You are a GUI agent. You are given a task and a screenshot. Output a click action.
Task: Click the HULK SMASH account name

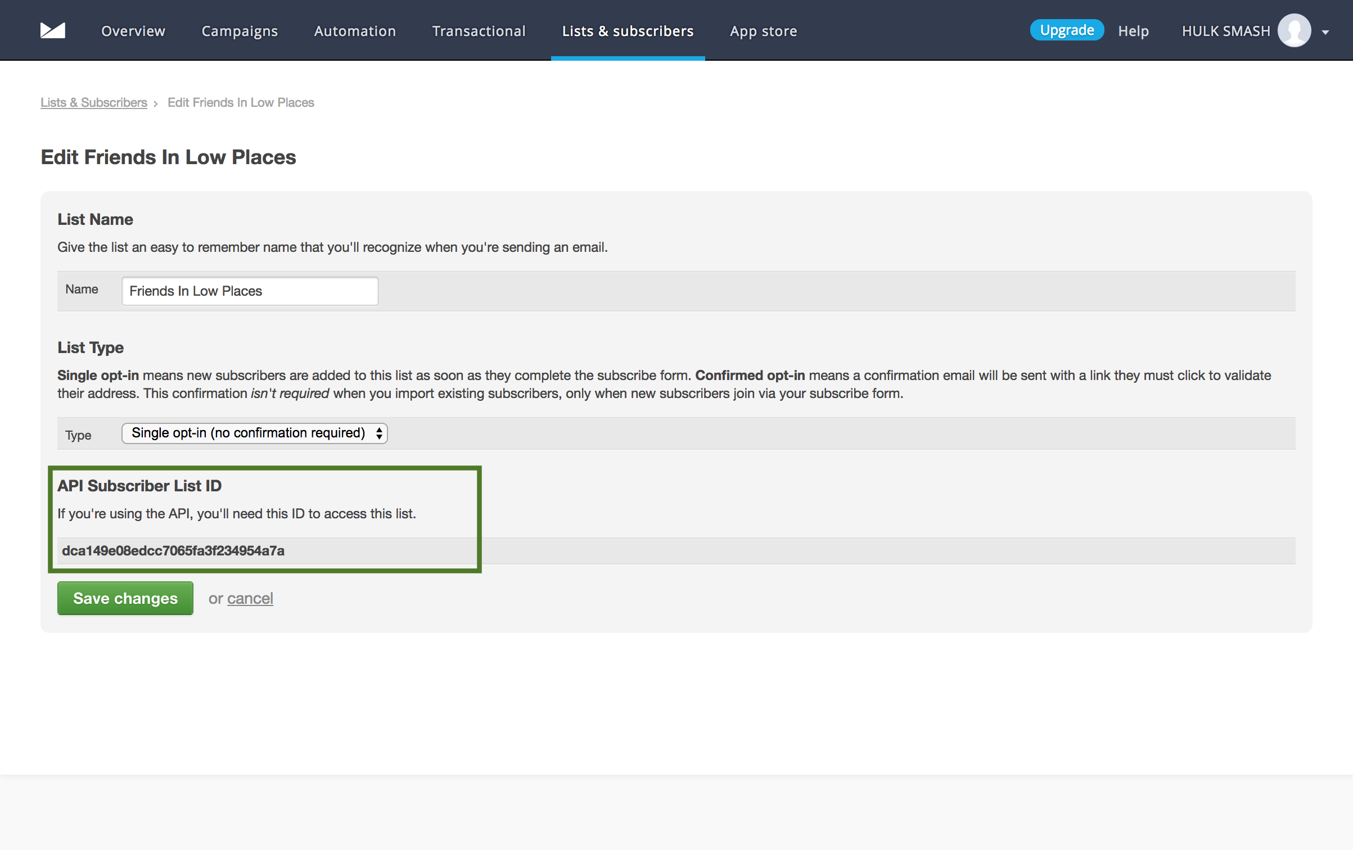[x=1225, y=31]
